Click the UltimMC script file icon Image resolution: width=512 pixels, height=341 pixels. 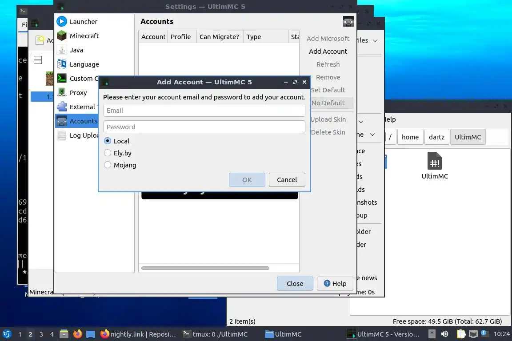click(x=434, y=161)
